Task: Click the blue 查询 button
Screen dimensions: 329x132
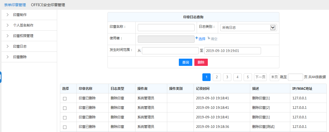Action: 186,62
